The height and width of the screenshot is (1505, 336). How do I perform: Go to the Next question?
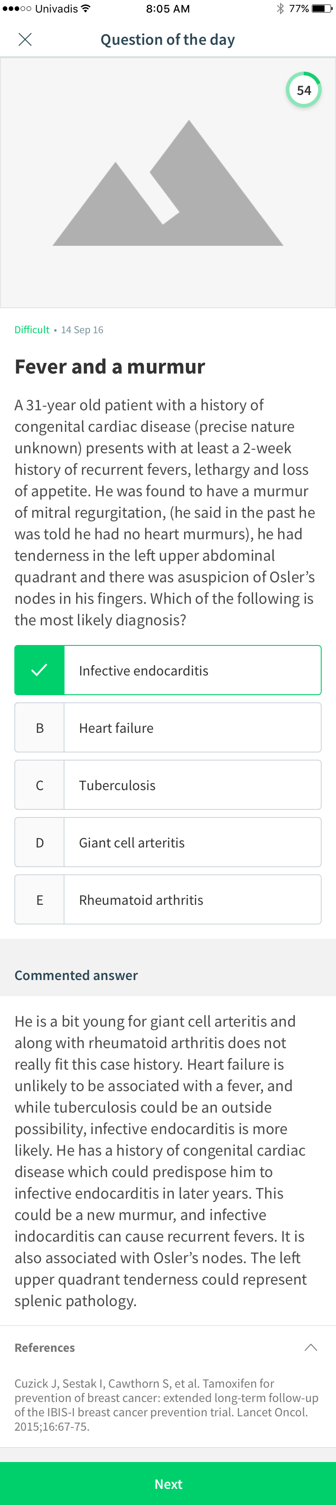pyautogui.click(x=168, y=1483)
